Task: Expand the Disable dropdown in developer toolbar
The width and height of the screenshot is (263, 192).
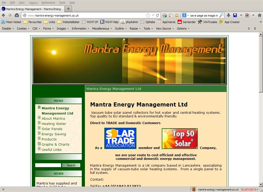Action: [8, 29]
